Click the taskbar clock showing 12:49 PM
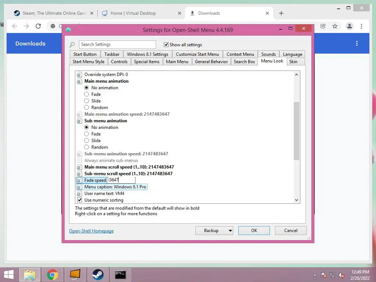This screenshot has width=376, height=282. [360, 275]
